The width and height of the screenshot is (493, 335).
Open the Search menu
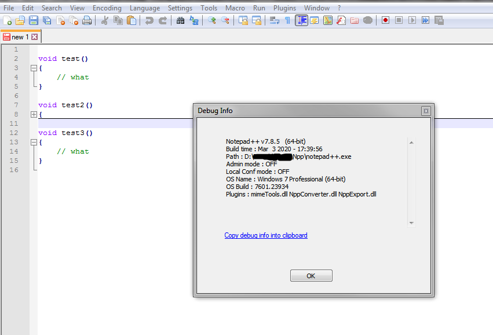coord(52,8)
